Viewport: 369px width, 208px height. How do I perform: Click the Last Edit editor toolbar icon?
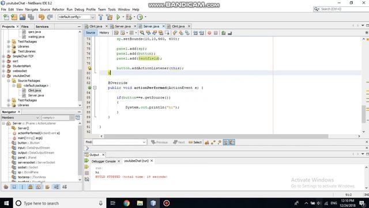[116, 33]
